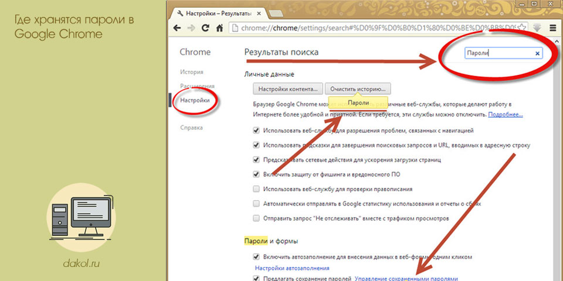563x281 pixels.
Task: Open the Настройки автозаполнения link
Action: pyautogui.click(x=292, y=268)
